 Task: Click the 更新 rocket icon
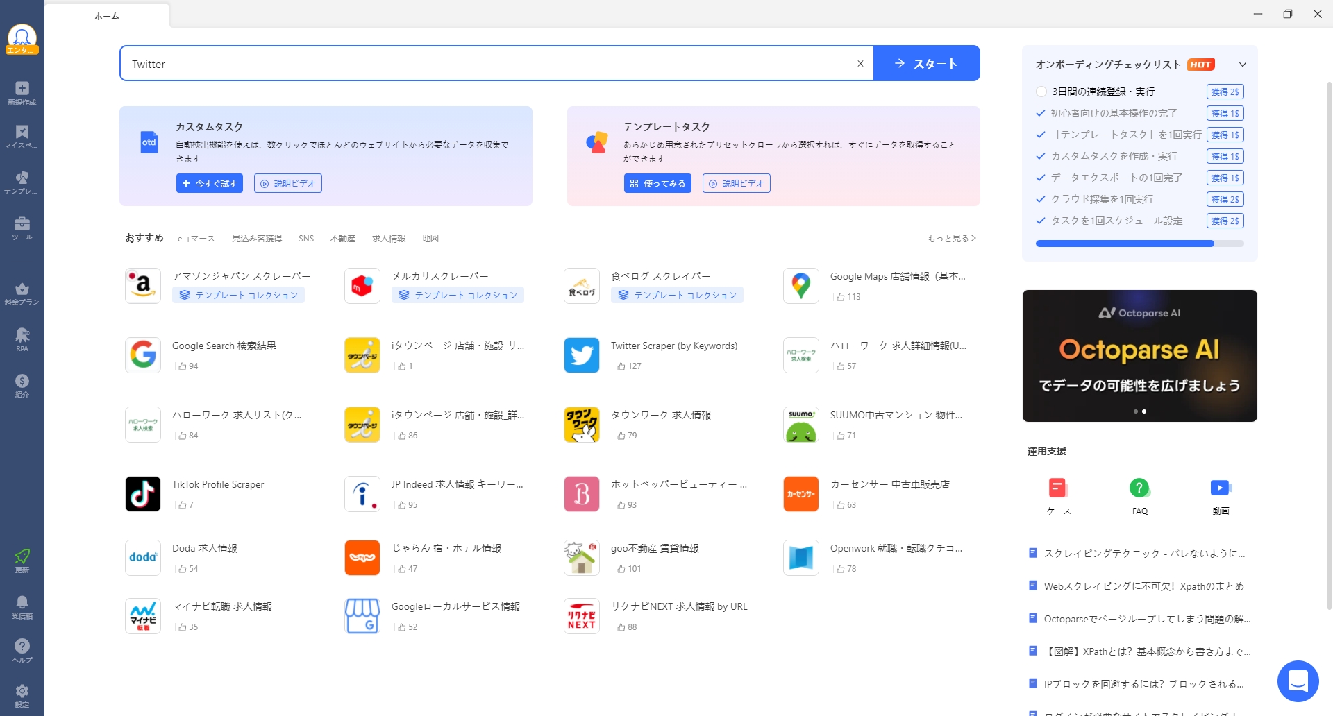coord(22,561)
